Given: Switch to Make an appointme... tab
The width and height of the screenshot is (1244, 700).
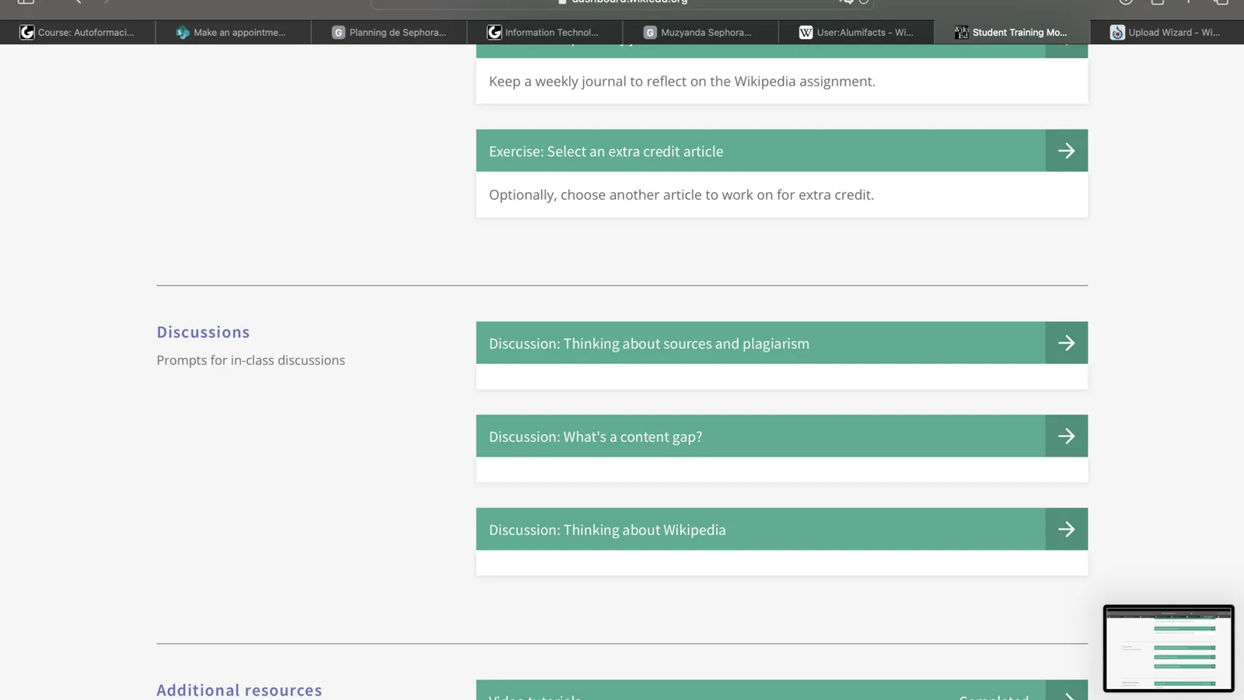Looking at the screenshot, I should pyautogui.click(x=233, y=32).
